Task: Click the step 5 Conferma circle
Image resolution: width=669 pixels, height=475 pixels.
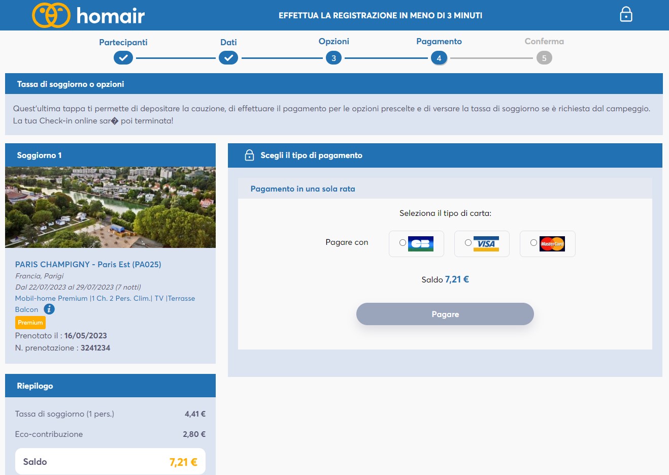Action: [x=544, y=57]
